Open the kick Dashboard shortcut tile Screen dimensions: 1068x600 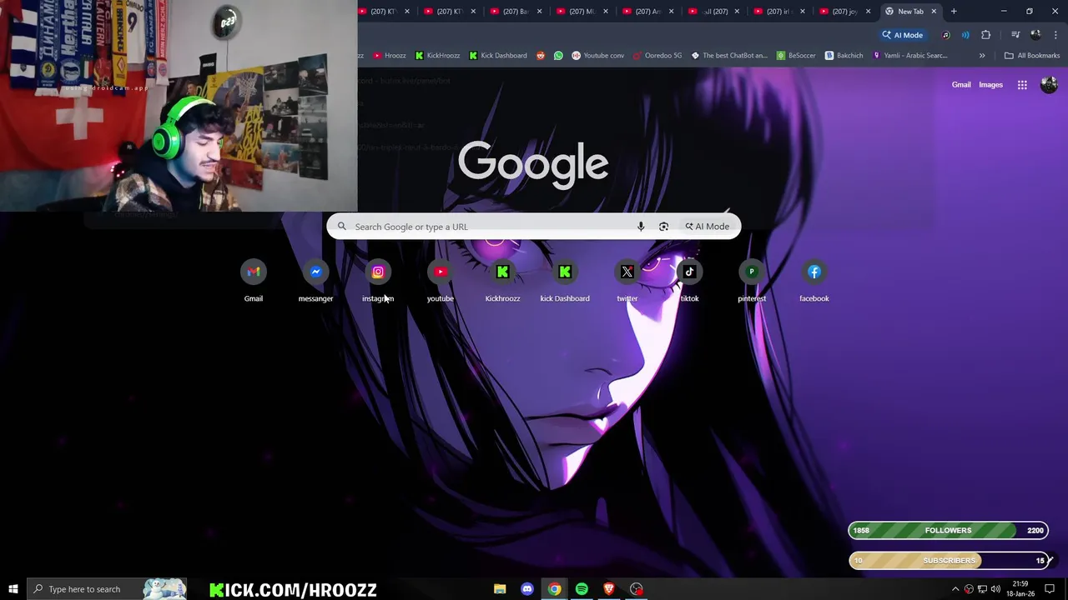click(x=565, y=282)
